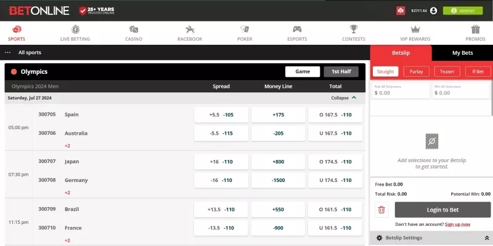The height and width of the screenshot is (246, 493).
Task: Open the Sign up now link
Action: click(458, 224)
